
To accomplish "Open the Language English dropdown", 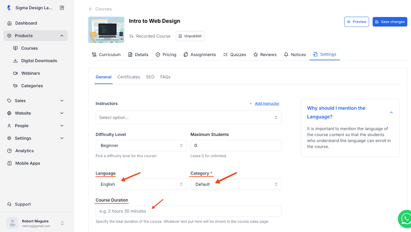I will [x=141, y=184].
